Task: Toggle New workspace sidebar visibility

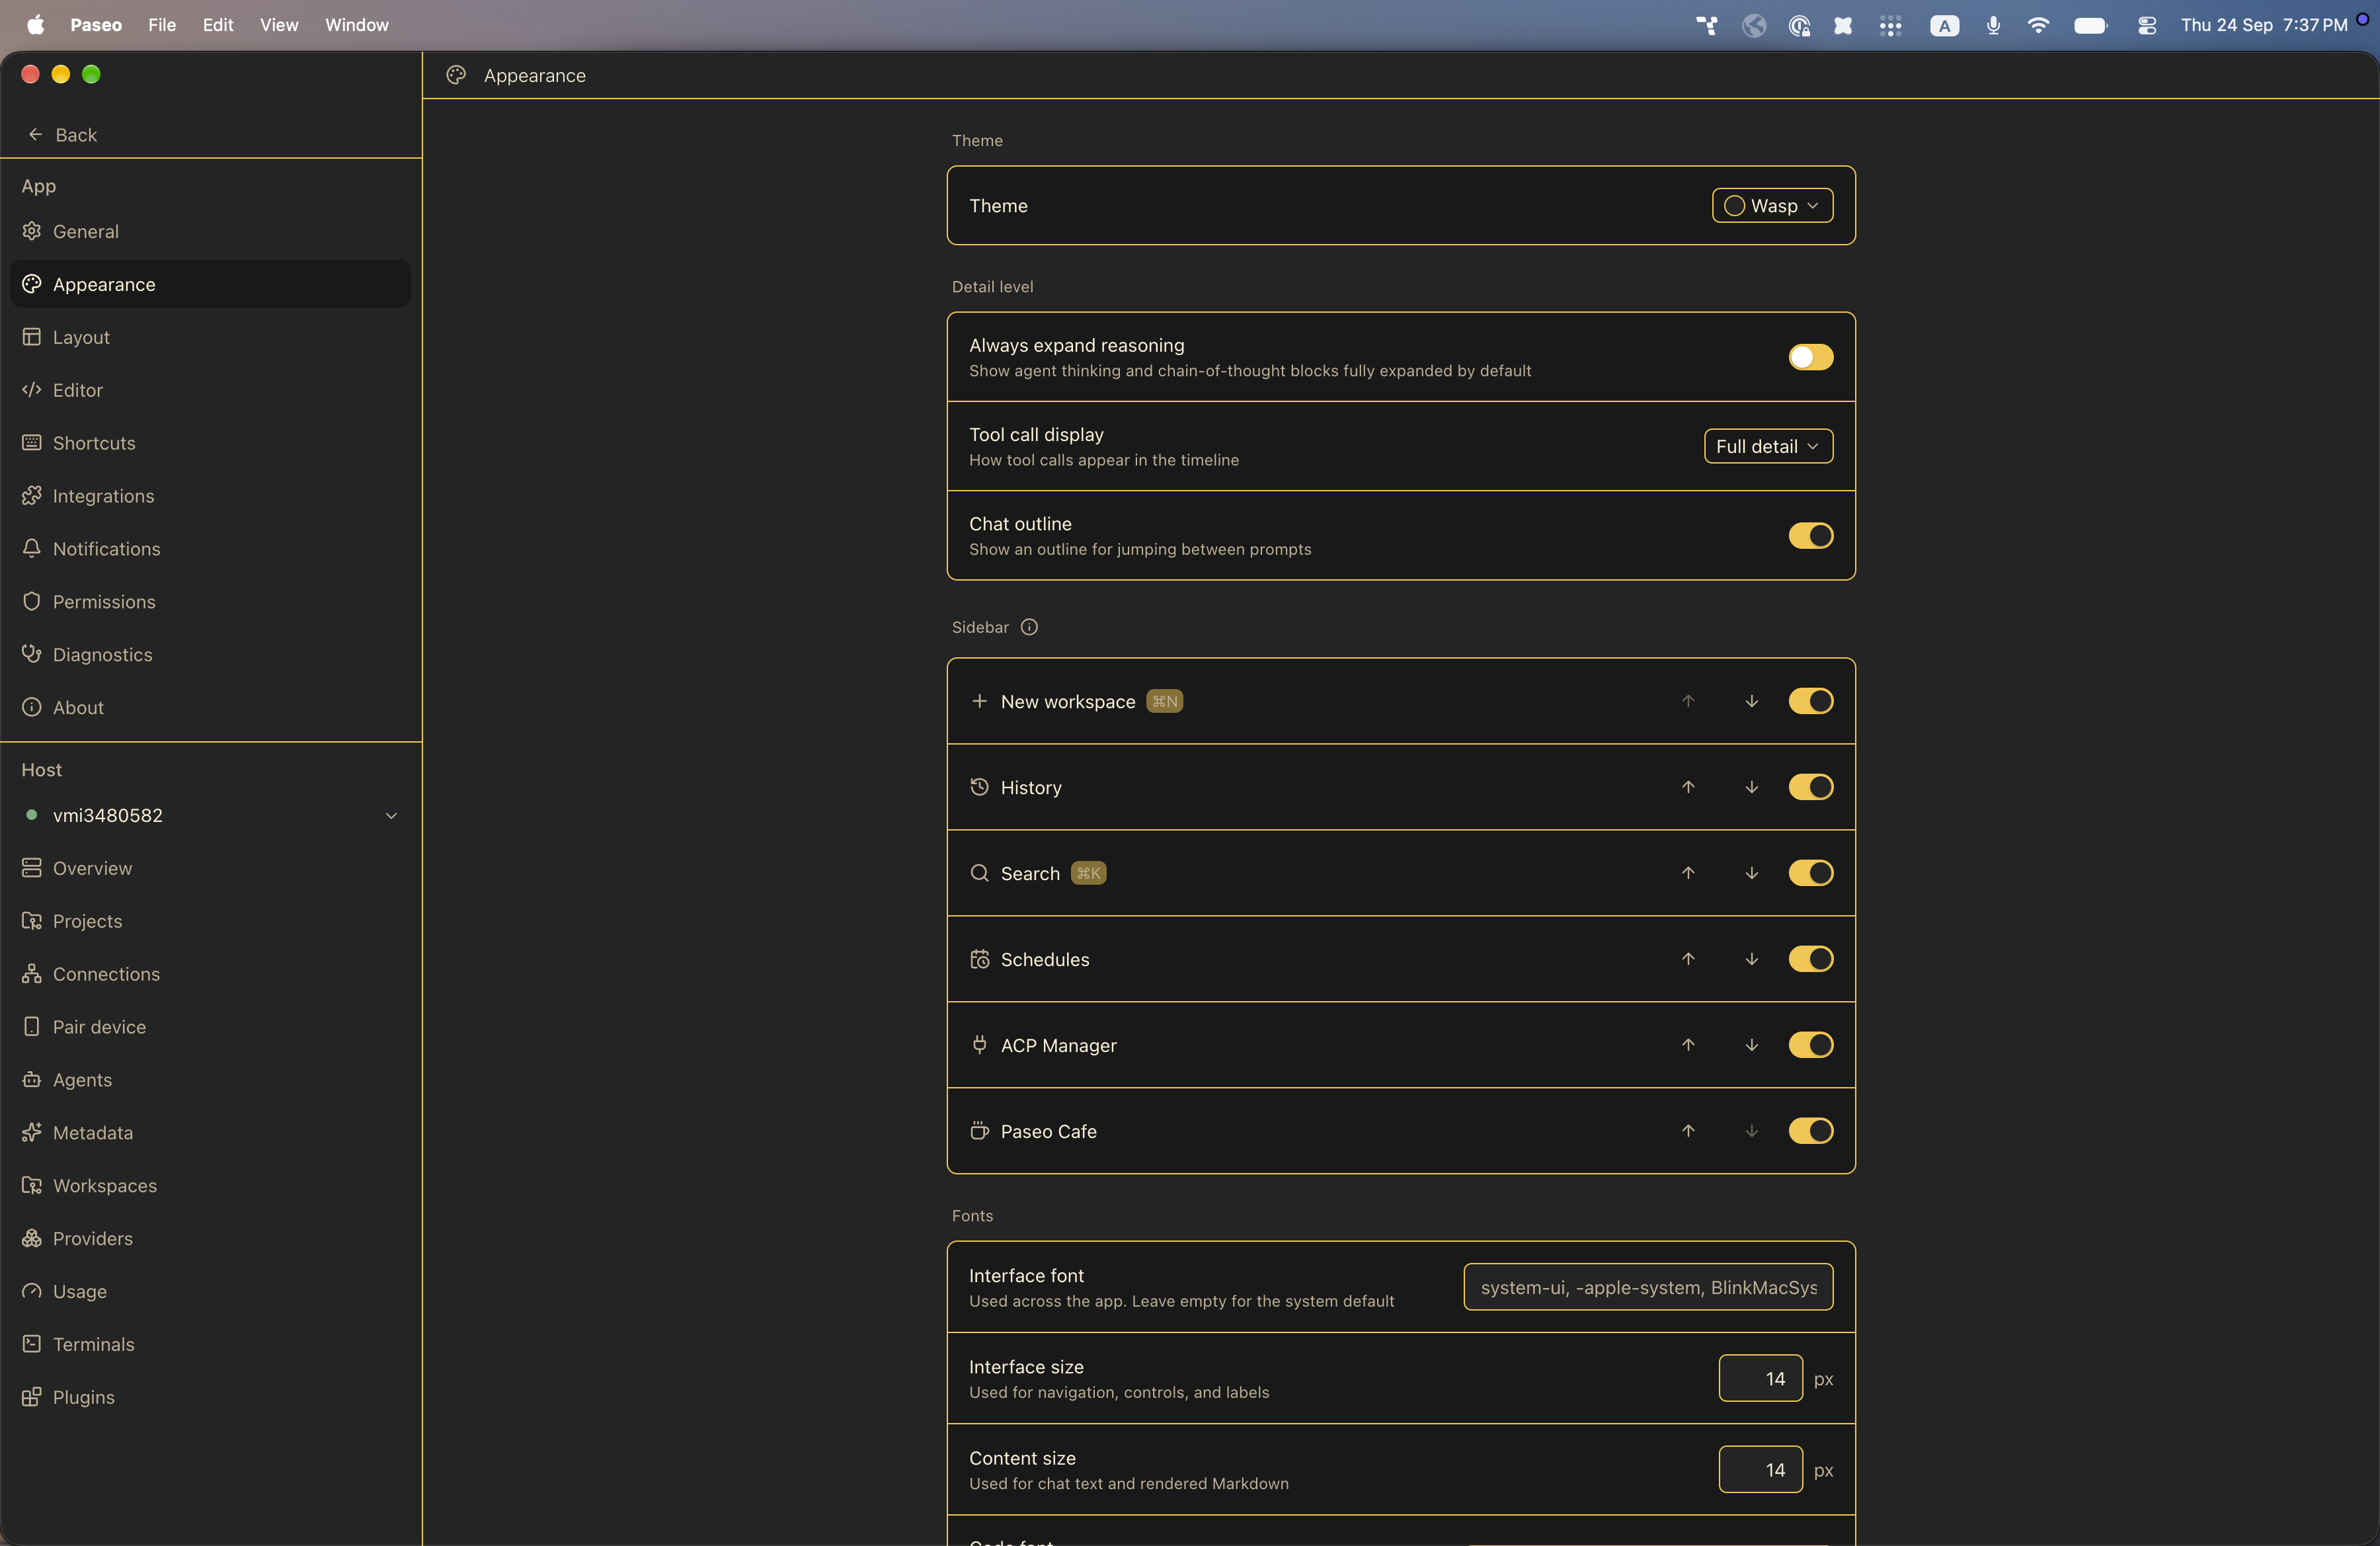Action: [x=1810, y=701]
